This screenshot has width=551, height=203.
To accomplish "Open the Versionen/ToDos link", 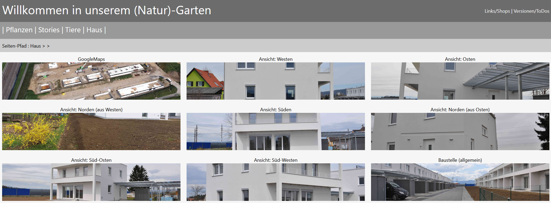I will [531, 11].
